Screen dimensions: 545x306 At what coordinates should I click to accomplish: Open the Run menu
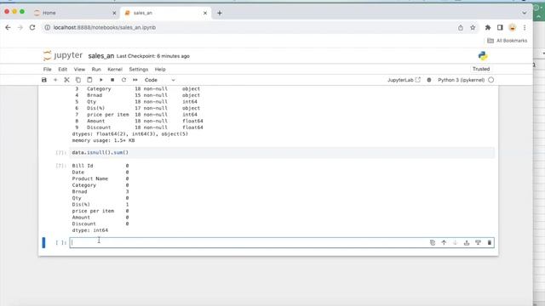[96, 70]
